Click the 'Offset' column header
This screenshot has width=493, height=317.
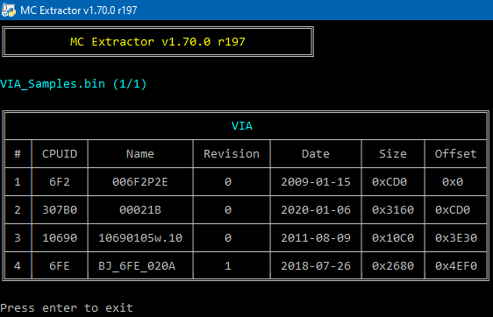(455, 154)
